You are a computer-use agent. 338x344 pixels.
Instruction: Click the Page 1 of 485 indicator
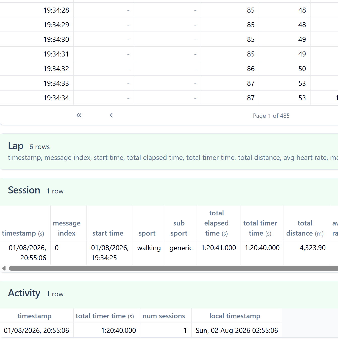click(271, 116)
